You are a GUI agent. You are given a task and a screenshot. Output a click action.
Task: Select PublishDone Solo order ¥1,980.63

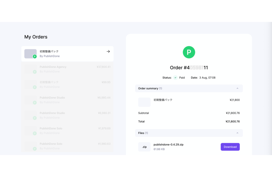tap(67, 146)
